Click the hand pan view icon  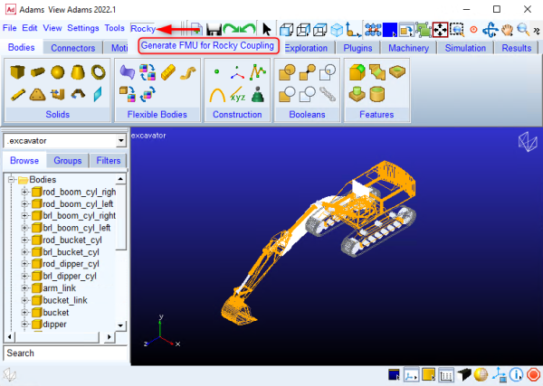tap(508, 30)
